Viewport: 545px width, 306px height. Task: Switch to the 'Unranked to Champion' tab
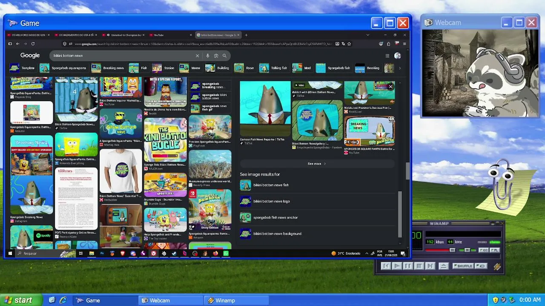click(x=123, y=35)
